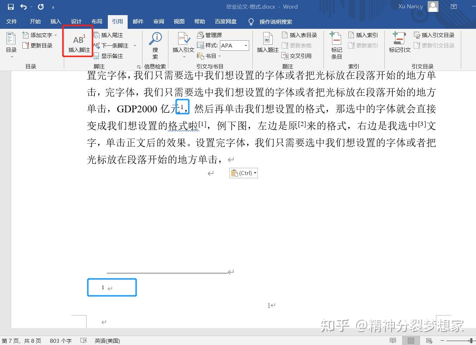
Task: Click the page number 1 in the footer
Action: click(x=269, y=306)
